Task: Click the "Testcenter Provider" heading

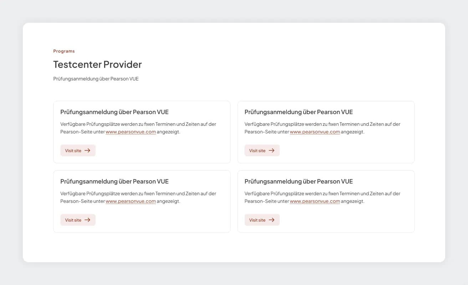Action: pyautogui.click(x=97, y=64)
